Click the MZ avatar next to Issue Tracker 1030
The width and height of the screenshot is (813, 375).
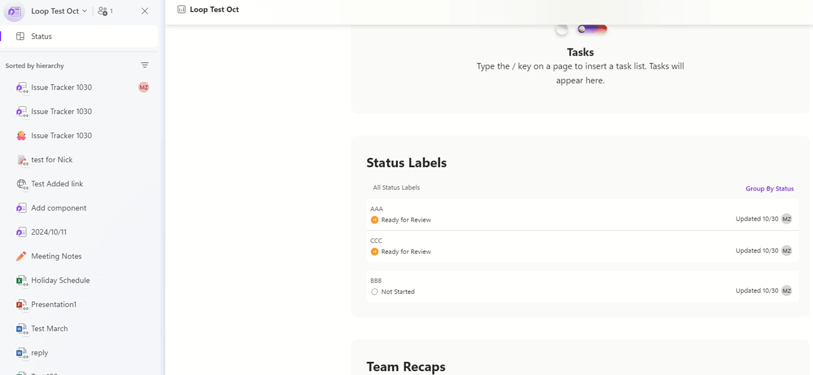143,87
